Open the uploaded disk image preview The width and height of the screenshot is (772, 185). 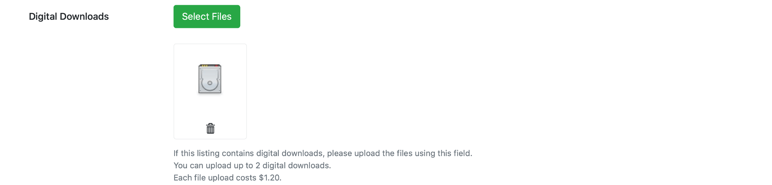pos(210,79)
